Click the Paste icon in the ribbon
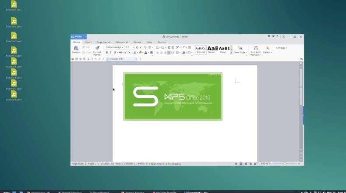Screen dimensions: 346x193 click(76, 48)
